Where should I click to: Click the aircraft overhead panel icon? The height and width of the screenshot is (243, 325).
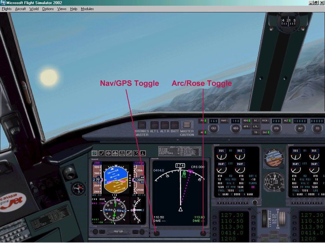pyautogui.click(x=115, y=153)
